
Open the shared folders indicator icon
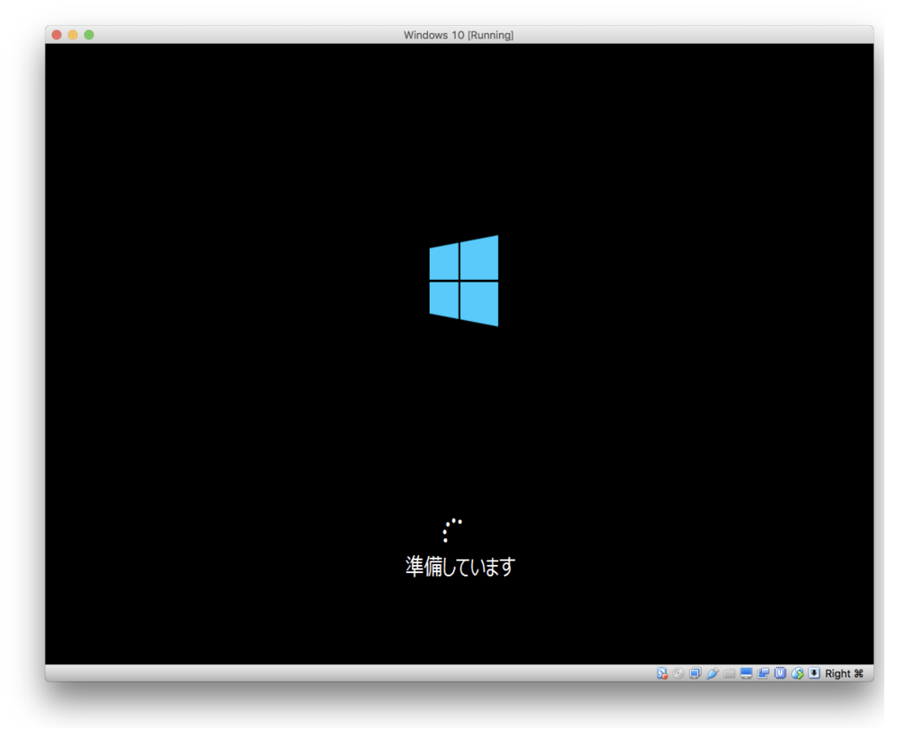coord(729,673)
